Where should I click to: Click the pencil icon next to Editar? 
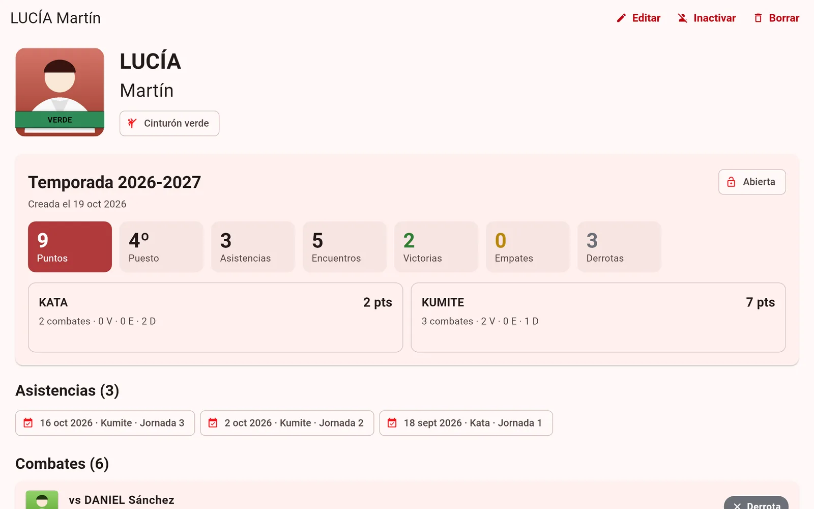click(621, 18)
